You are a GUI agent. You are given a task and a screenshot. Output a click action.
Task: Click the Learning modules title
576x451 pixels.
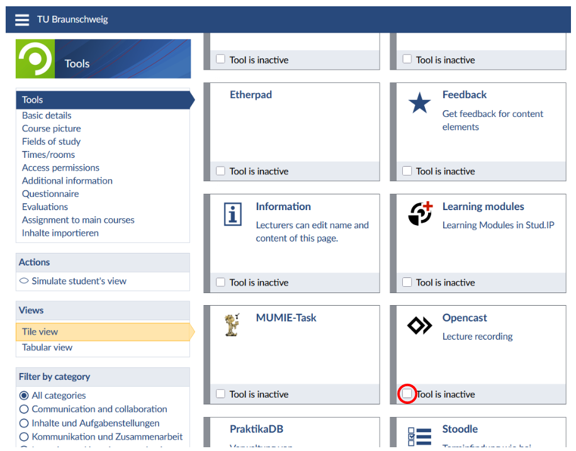(x=483, y=206)
